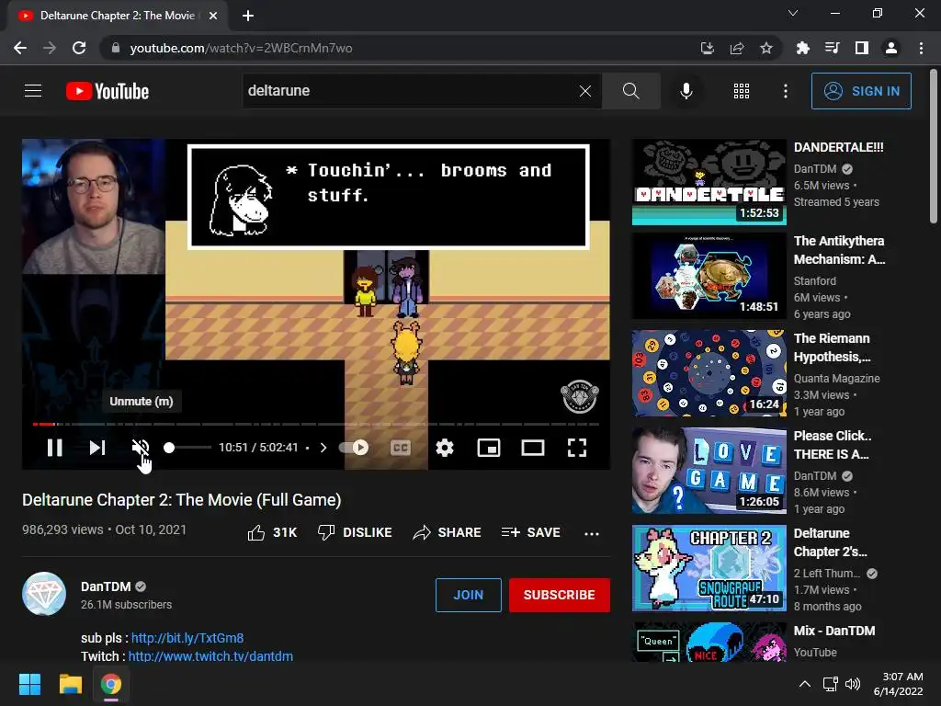Enable miniplayer mode
941x706 pixels.
(x=489, y=448)
